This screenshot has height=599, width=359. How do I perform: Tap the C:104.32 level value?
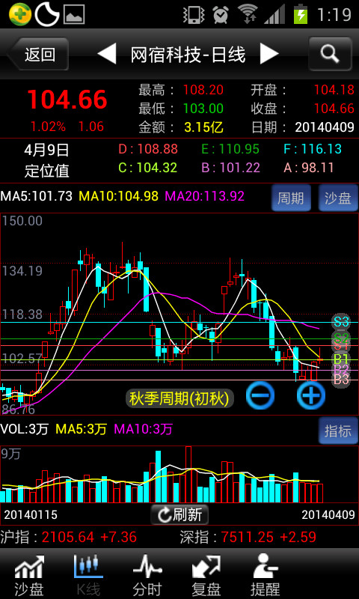tap(148, 167)
